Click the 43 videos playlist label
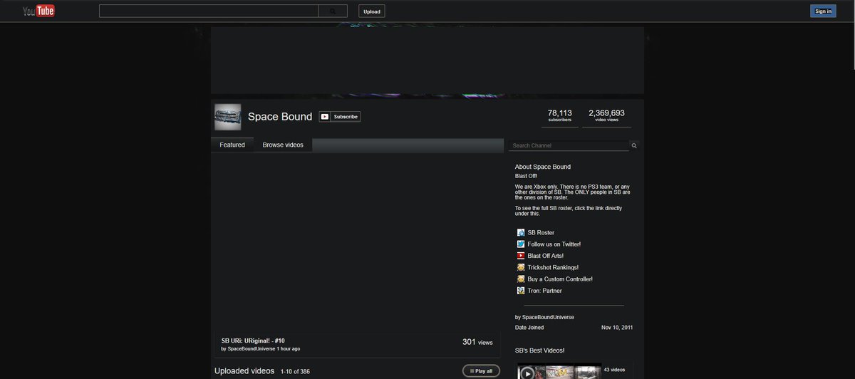Image resolution: width=855 pixels, height=379 pixels. pos(614,370)
